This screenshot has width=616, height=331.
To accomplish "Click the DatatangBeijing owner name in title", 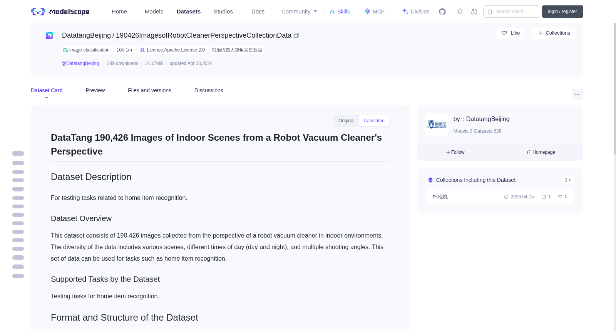I will 86,35.
